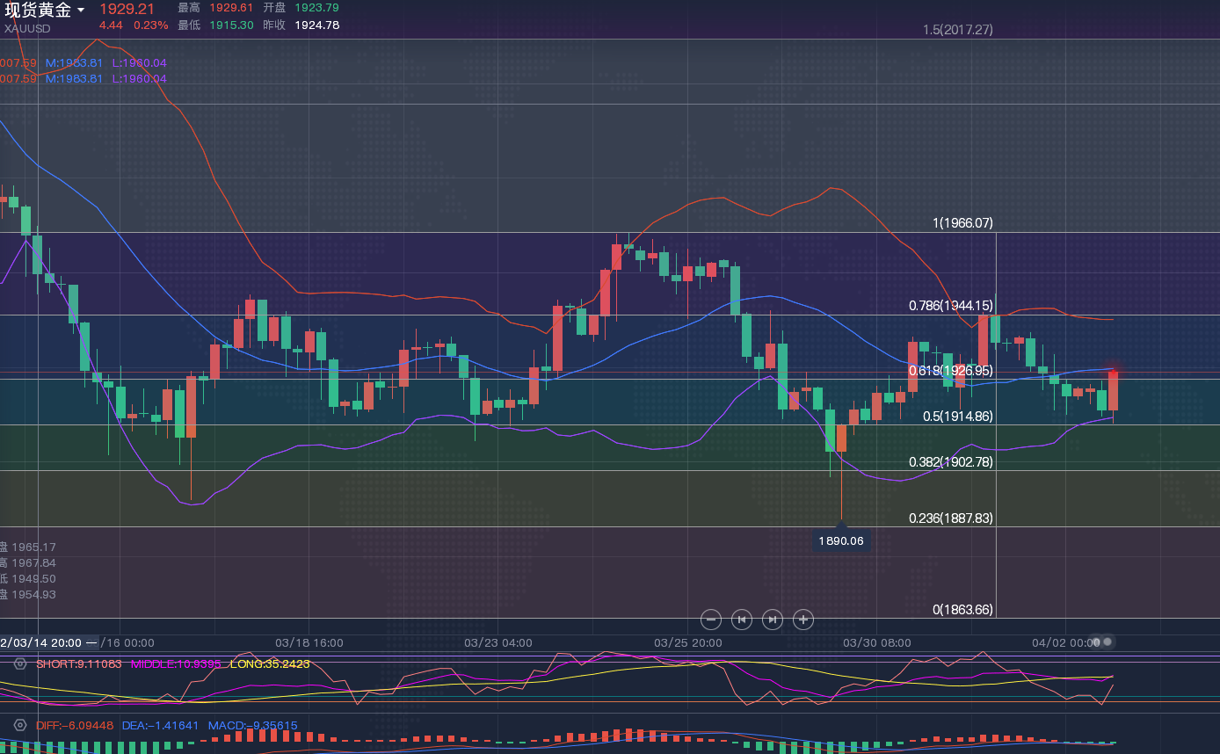Select the 1890.06 low price marker
This screenshot has height=754, width=1220.
coord(841,540)
